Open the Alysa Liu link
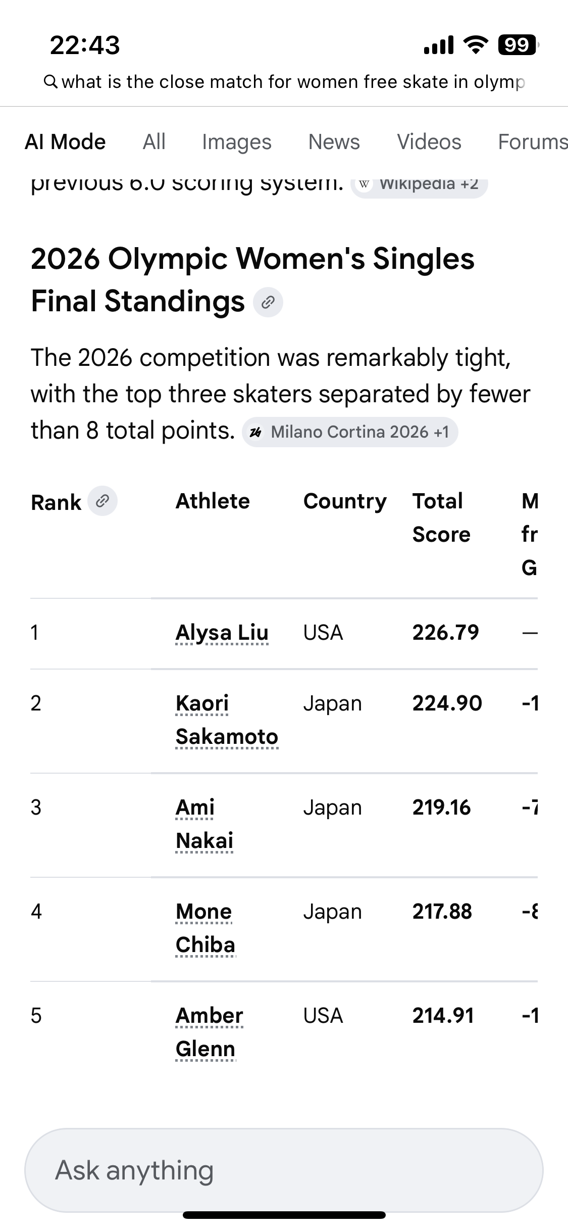This screenshot has width=568, height=1231. [x=222, y=633]
